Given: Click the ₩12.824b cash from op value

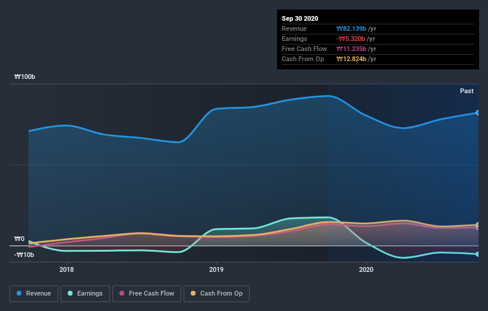Looking at the screenshot, I should click(351, 59).
